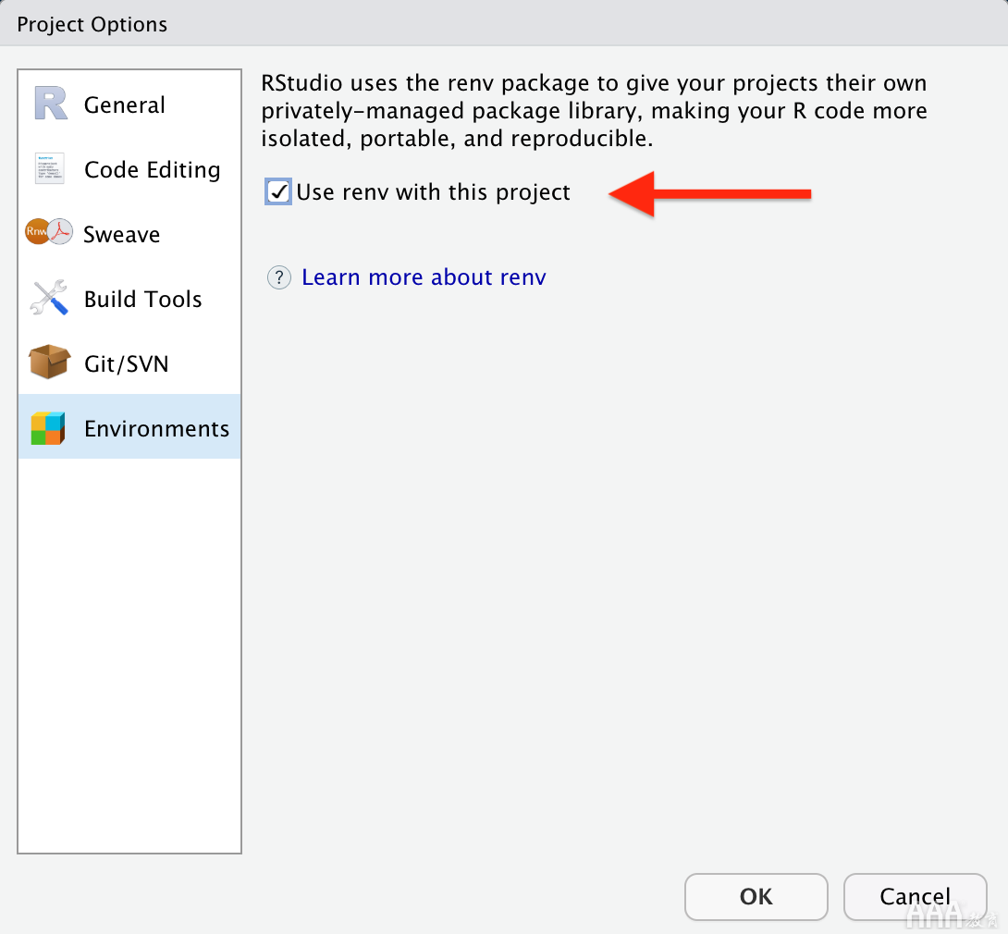Click the renv description paragraph text
The height and width of the screenshot is (934, 1008).
[594, 111]
